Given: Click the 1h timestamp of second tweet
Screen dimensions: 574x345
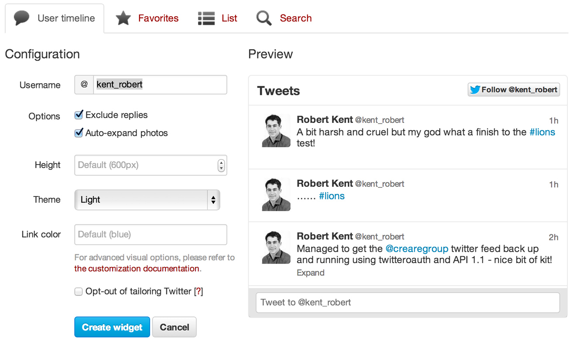Looking at the screenshot, I should coord(553,185).
